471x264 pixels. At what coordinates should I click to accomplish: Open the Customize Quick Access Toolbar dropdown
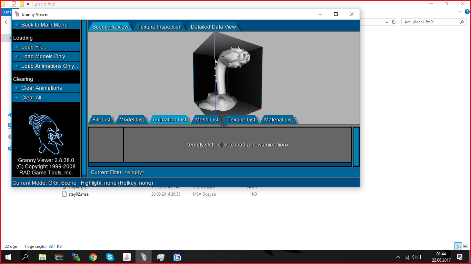tap(28, 4)
